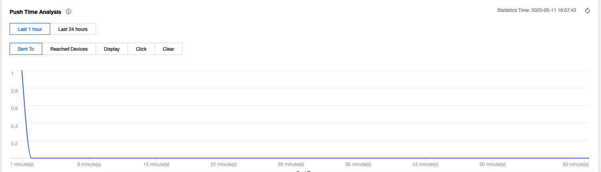Select the Last 1 hour range
The width and height of the screenshot is (601, 172).
30,29
